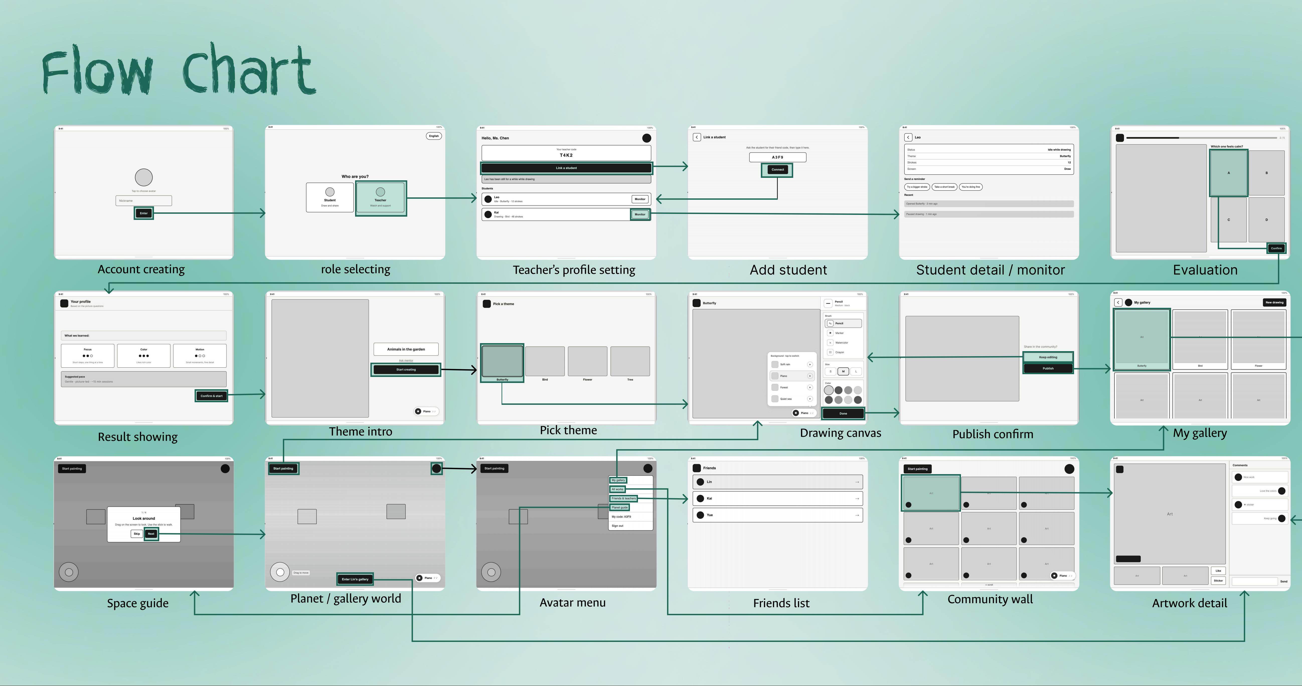Open avatar circle above the Avatar menu list
Image resolution: width=1302 pixels, height=686 pixels.
coord(647,468)
